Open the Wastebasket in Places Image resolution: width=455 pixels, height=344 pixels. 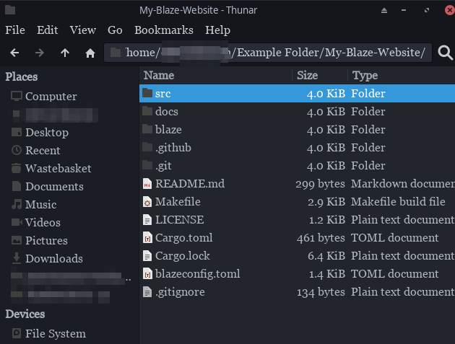(58, 168)
